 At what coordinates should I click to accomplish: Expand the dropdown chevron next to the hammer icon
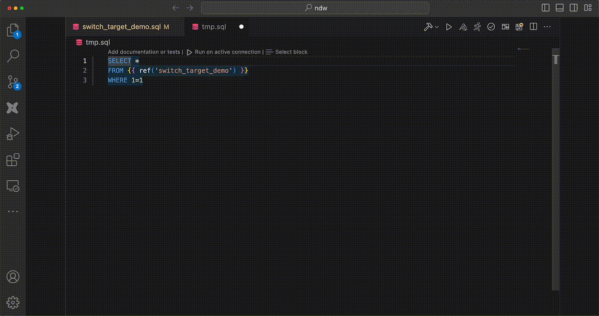click(436, 26)
